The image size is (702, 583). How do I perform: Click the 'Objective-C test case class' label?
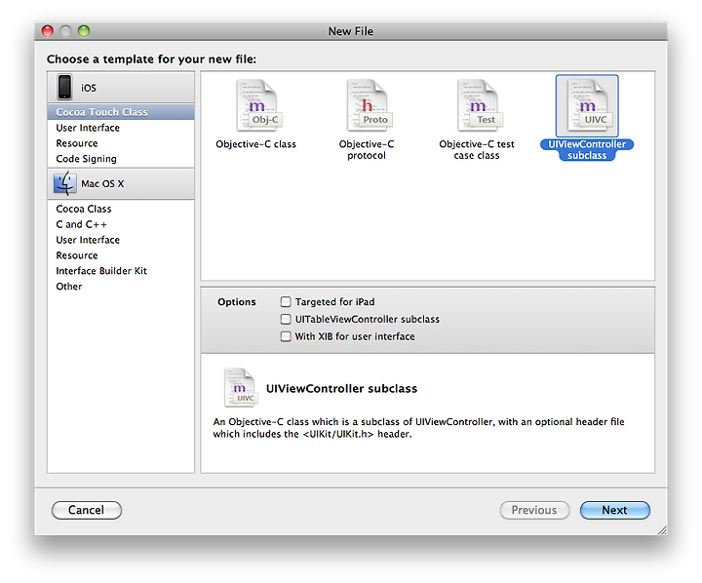point(477,149)
